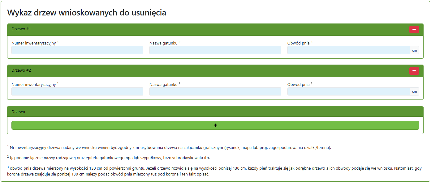Click the heading Wykaz drzew wnioskowanych do usunięcia
431x182 pixels.
click(87, 13)
